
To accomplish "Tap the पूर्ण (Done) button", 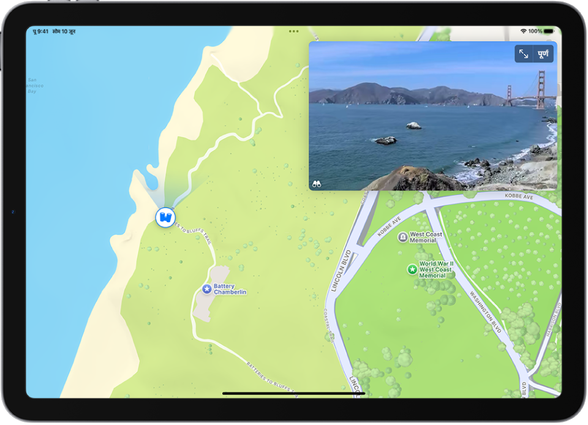I will [543, 54].
